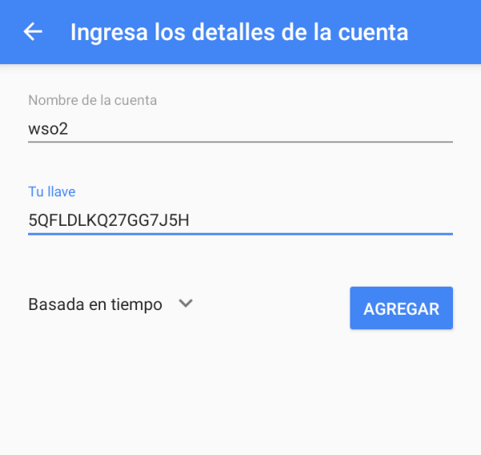Go back using the left arrow icon
Image resolution: width=481 pixels, height=455 pixels.
point(33,31)
